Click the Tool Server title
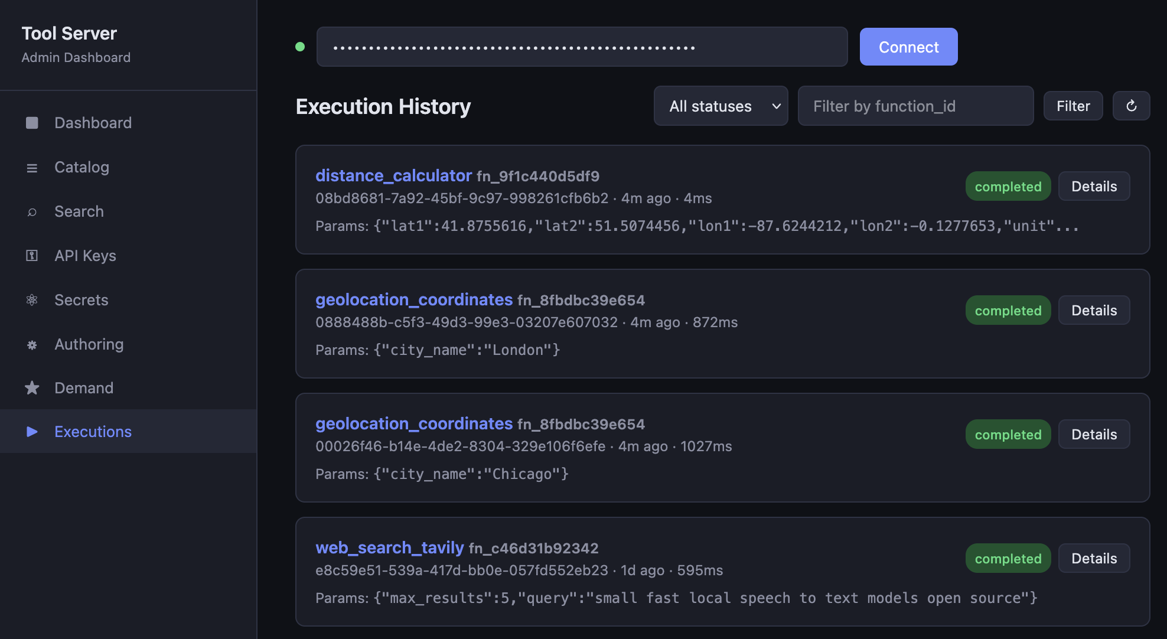This screenshot has width=1167, height=639. [69, 33]
